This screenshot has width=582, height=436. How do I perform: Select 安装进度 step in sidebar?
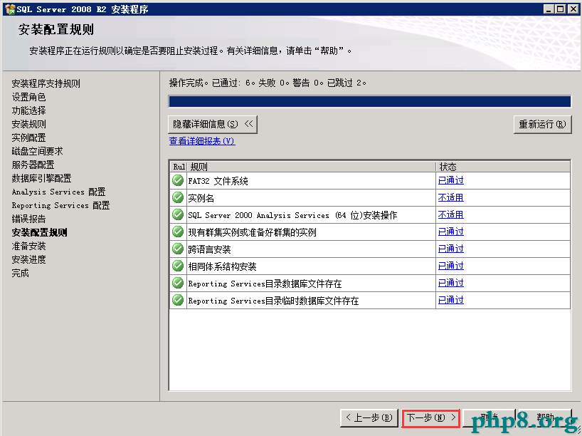click(29, 259)
